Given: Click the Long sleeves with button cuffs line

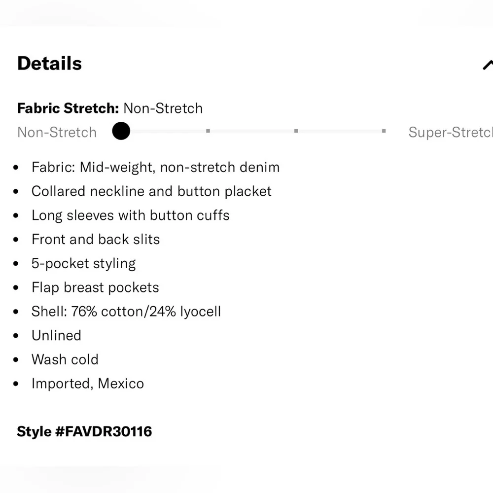Looking at the screenshot, I should click(x=130, y=215).
